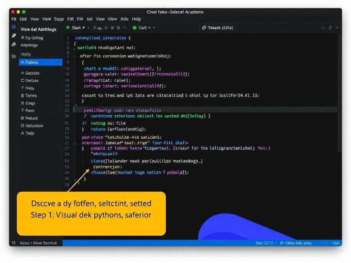Open the Atlk menu
This screenshot has width=351, height=263.
click(124, 19)
